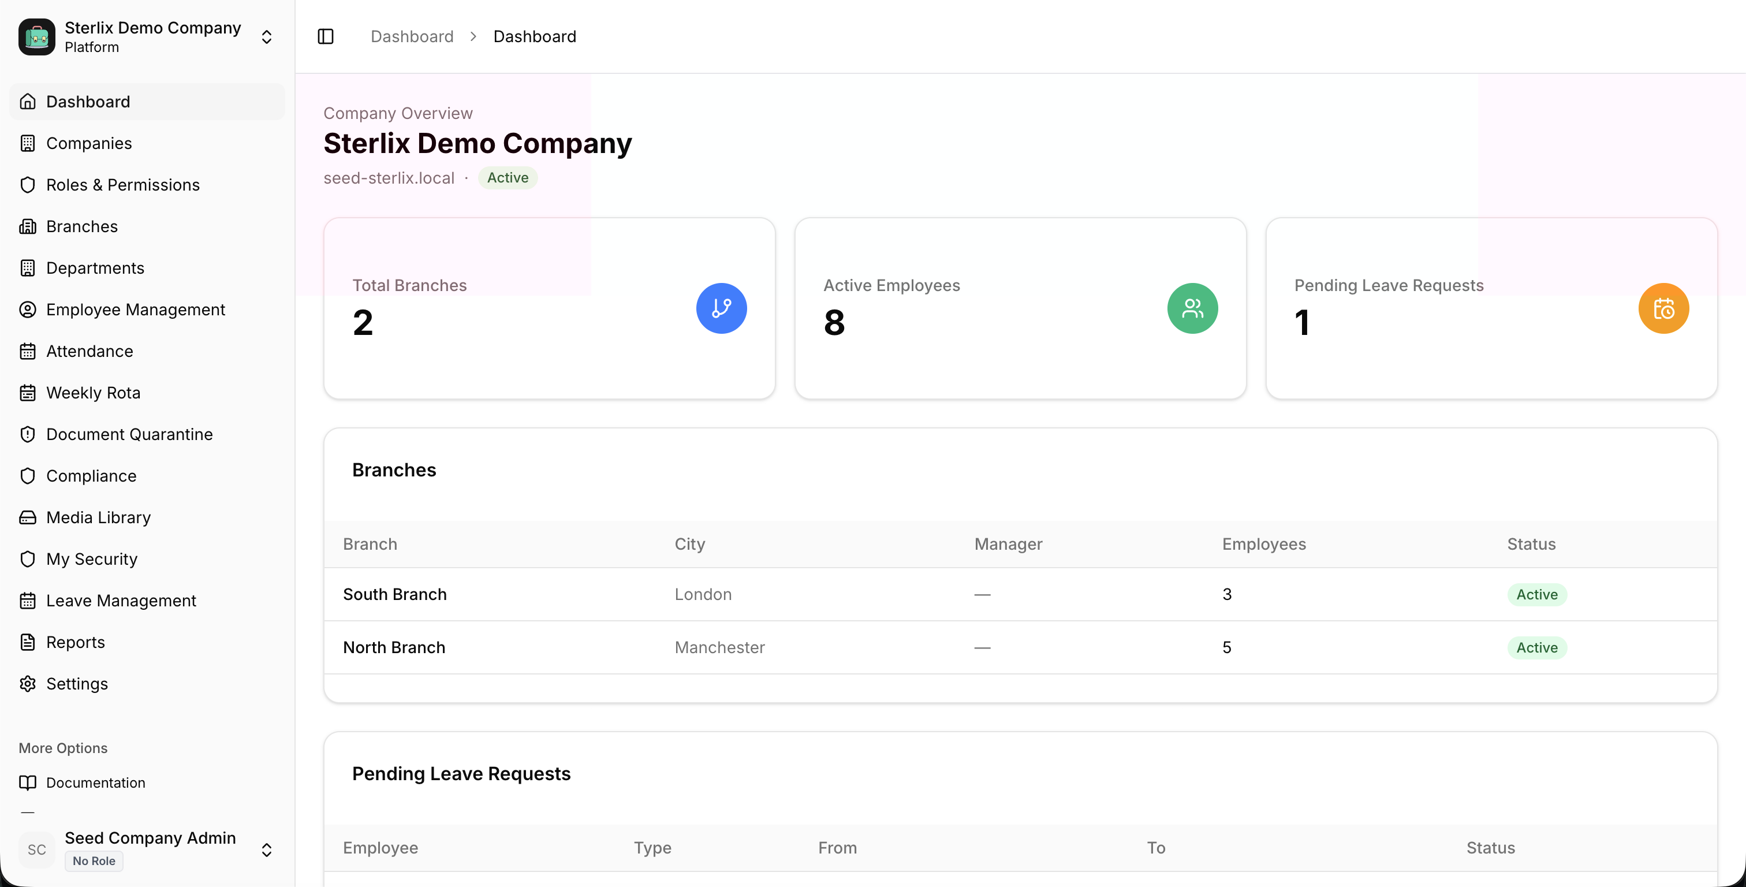Click the Active badge next to seed-sterlix.local

pos(507,178)
